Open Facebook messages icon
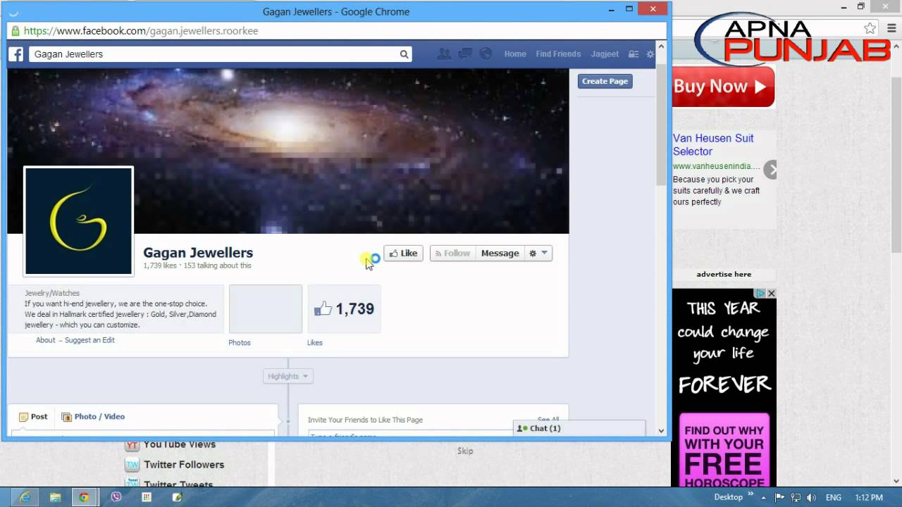 tap(465, 54)
